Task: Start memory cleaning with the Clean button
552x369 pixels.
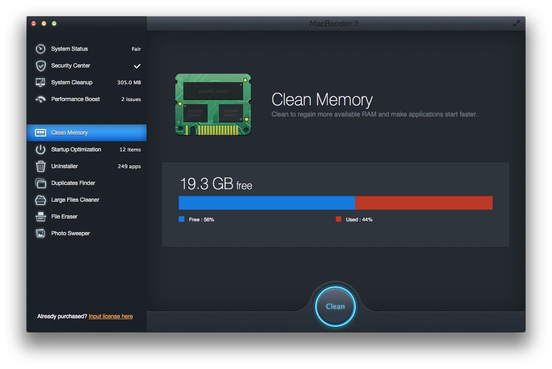Action: 335,307
